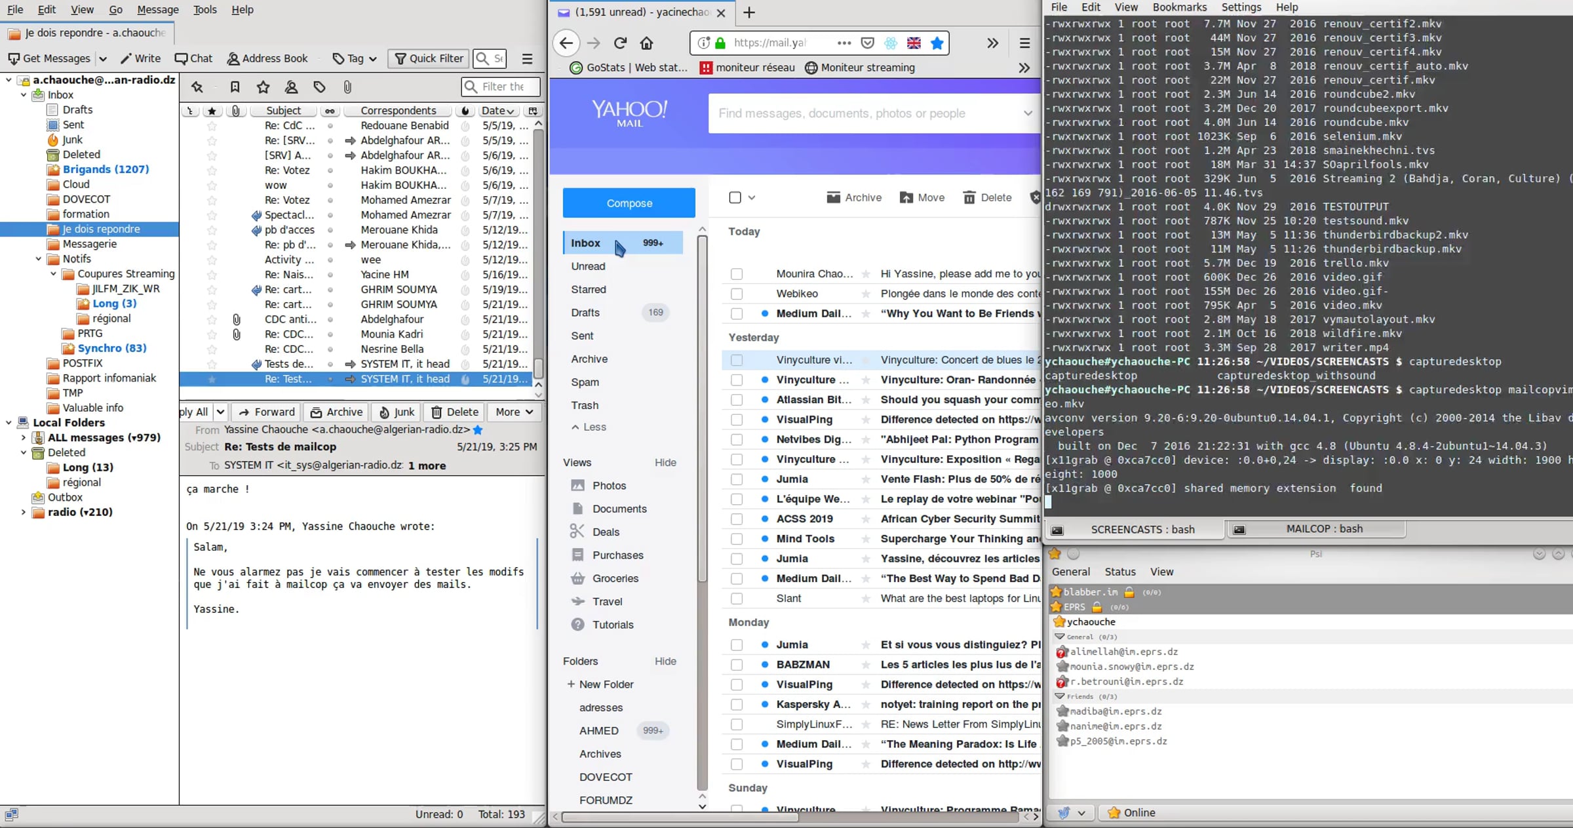Toggle quick filter Unread bookmark icon
The image size is (1573, 828).
(235, 87)
